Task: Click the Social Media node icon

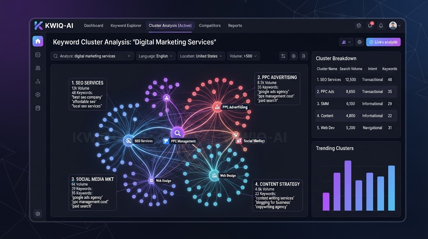Action: click(236, 135)
